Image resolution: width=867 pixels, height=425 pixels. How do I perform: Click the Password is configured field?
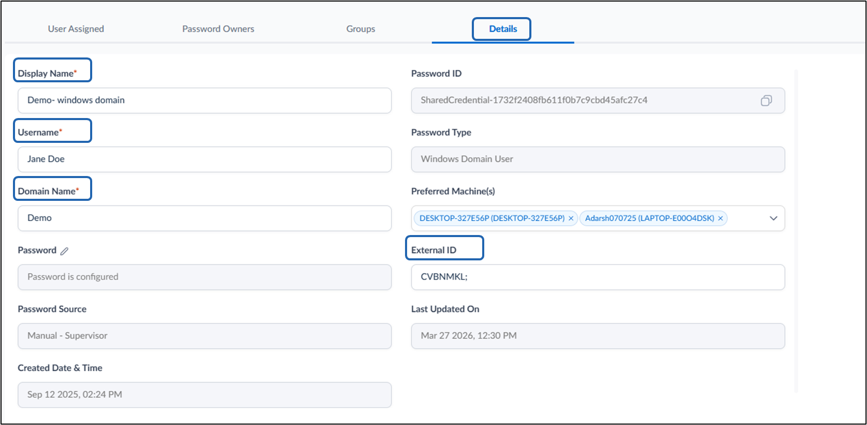(205, 277)
